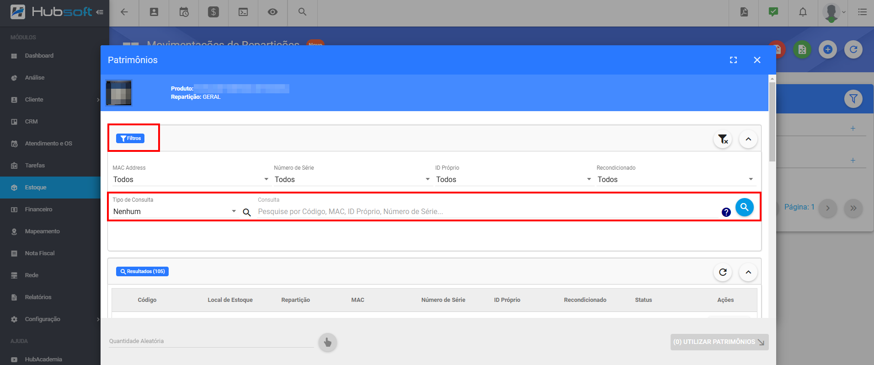This screenshot has height=365, width=874.
Task: Open the MAC Address dropdown
Action: tap(191, 179)
